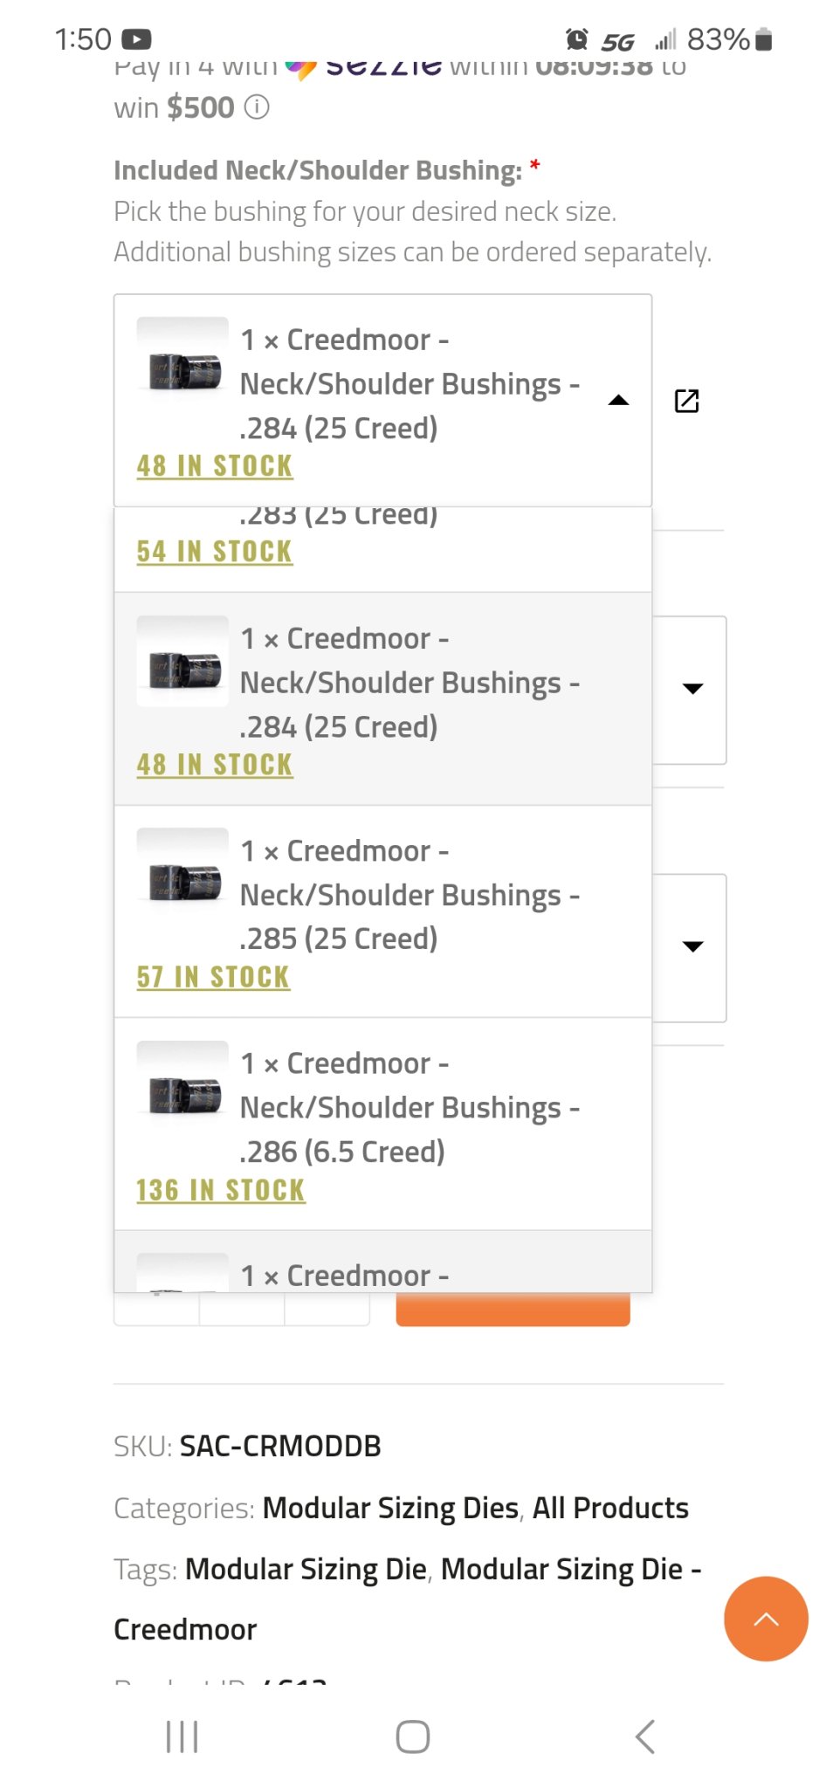
Task: Select the .286 (6.5 Creed) bushing option
Action: click(382, 1124)
